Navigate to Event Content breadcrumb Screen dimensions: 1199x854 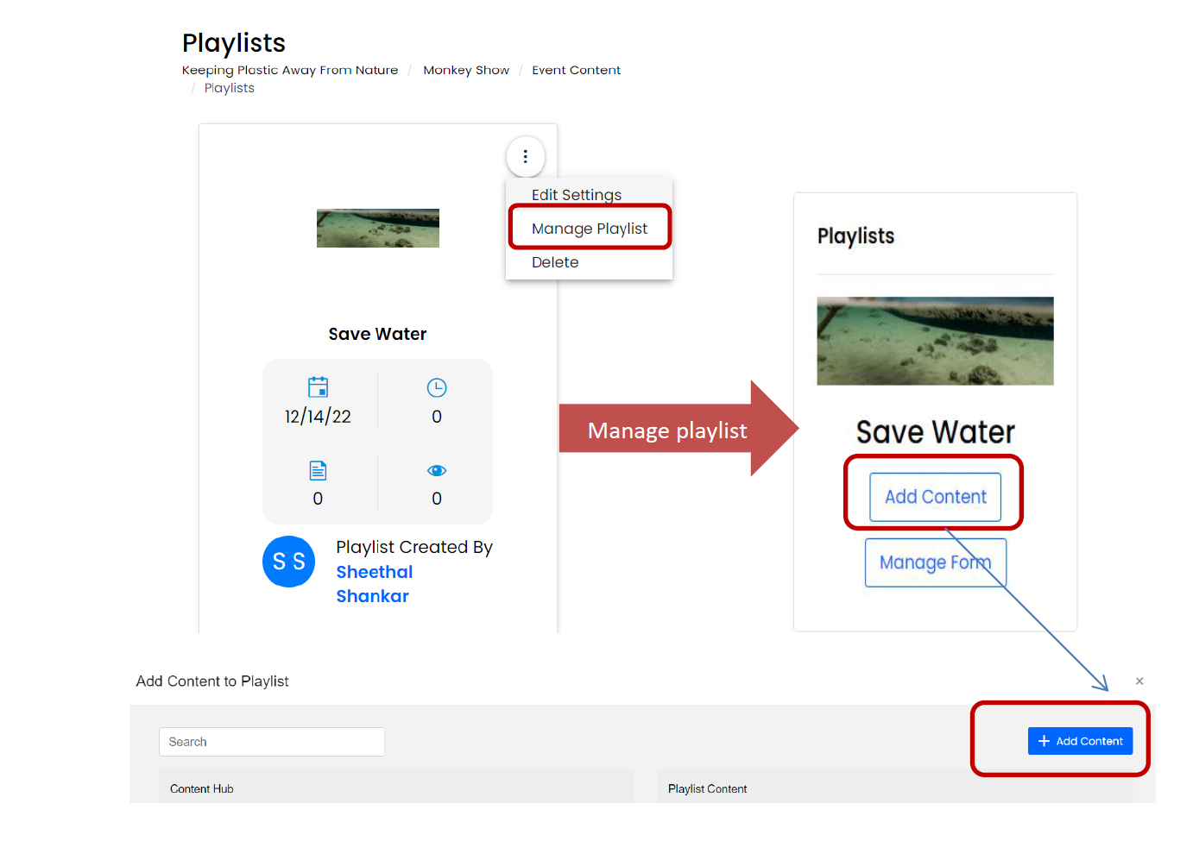click(x=576, y=70)
